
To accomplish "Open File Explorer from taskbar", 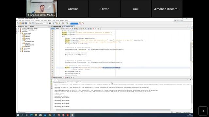I will point(36,115).
